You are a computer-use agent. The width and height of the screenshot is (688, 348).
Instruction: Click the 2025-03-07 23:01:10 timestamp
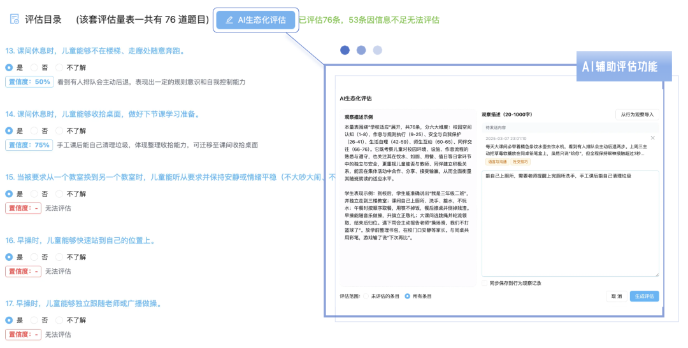coord(506,139)
